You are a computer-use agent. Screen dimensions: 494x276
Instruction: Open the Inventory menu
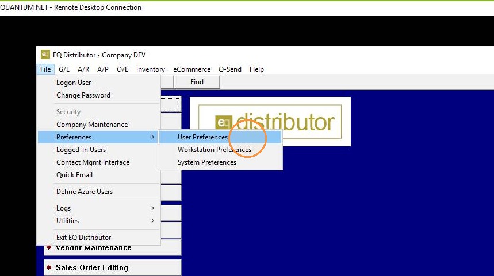pyautogui.click(x=151, y=69)
